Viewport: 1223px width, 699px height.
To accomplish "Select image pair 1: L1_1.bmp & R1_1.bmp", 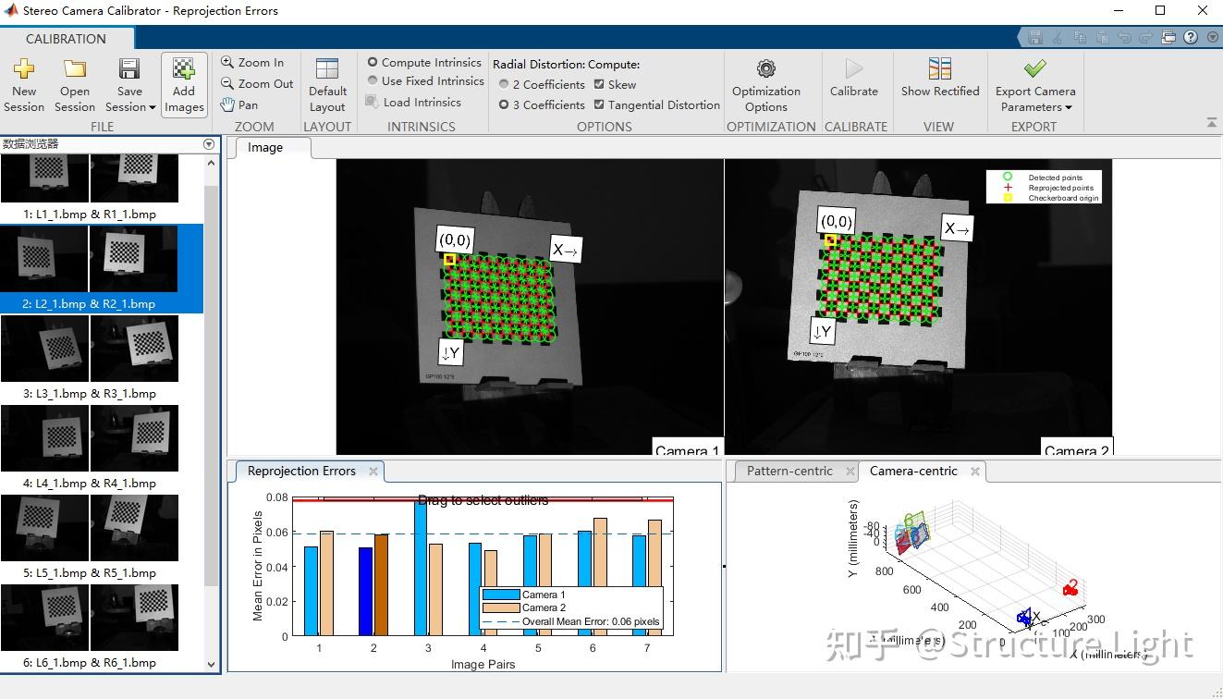I will [x=90, y=188].
